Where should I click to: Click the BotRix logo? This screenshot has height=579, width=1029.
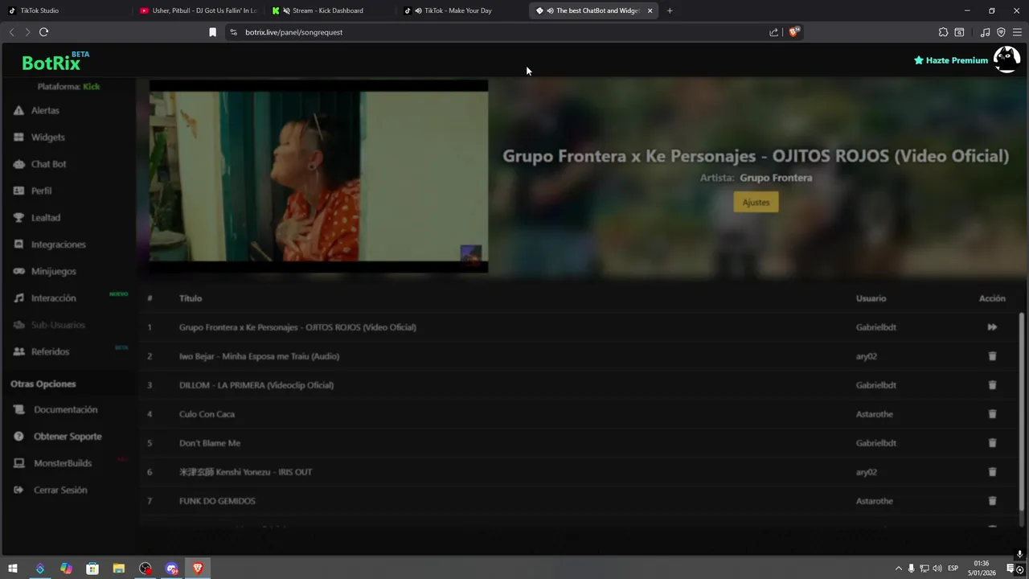coord(55,62)
